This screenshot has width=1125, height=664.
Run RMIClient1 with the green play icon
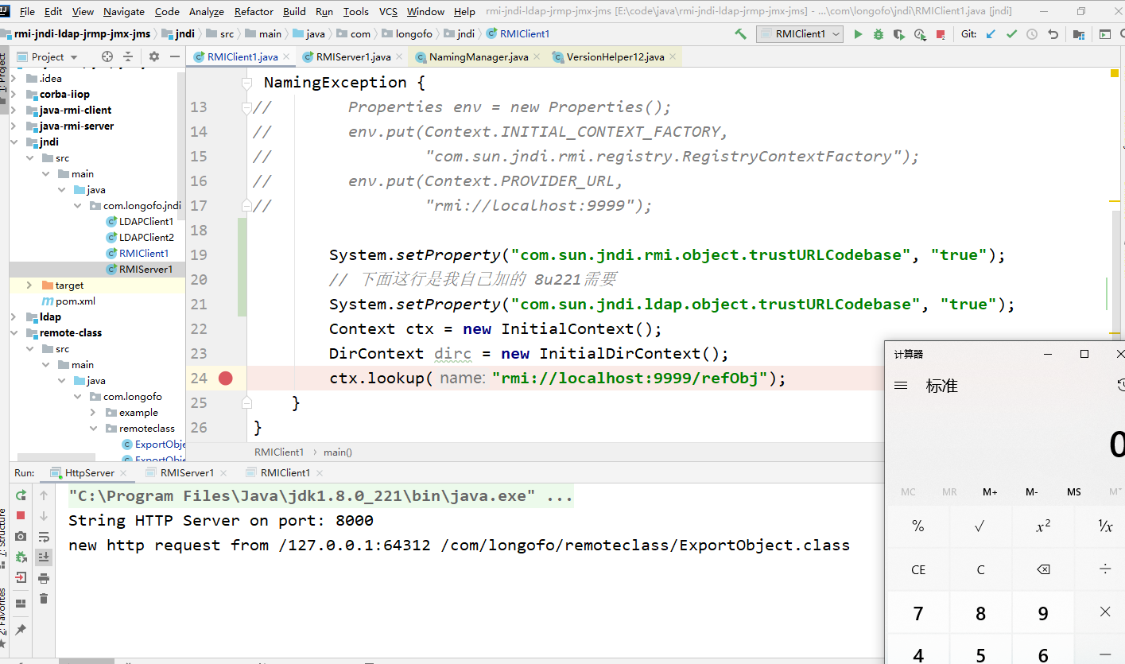point(858,34)
